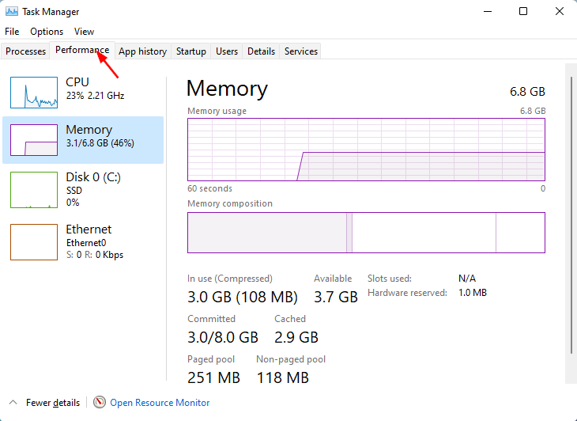Select the Ethernet graph thumbnail
The width and height of the screenshot is (577, 421).
(x=34, y=241)
